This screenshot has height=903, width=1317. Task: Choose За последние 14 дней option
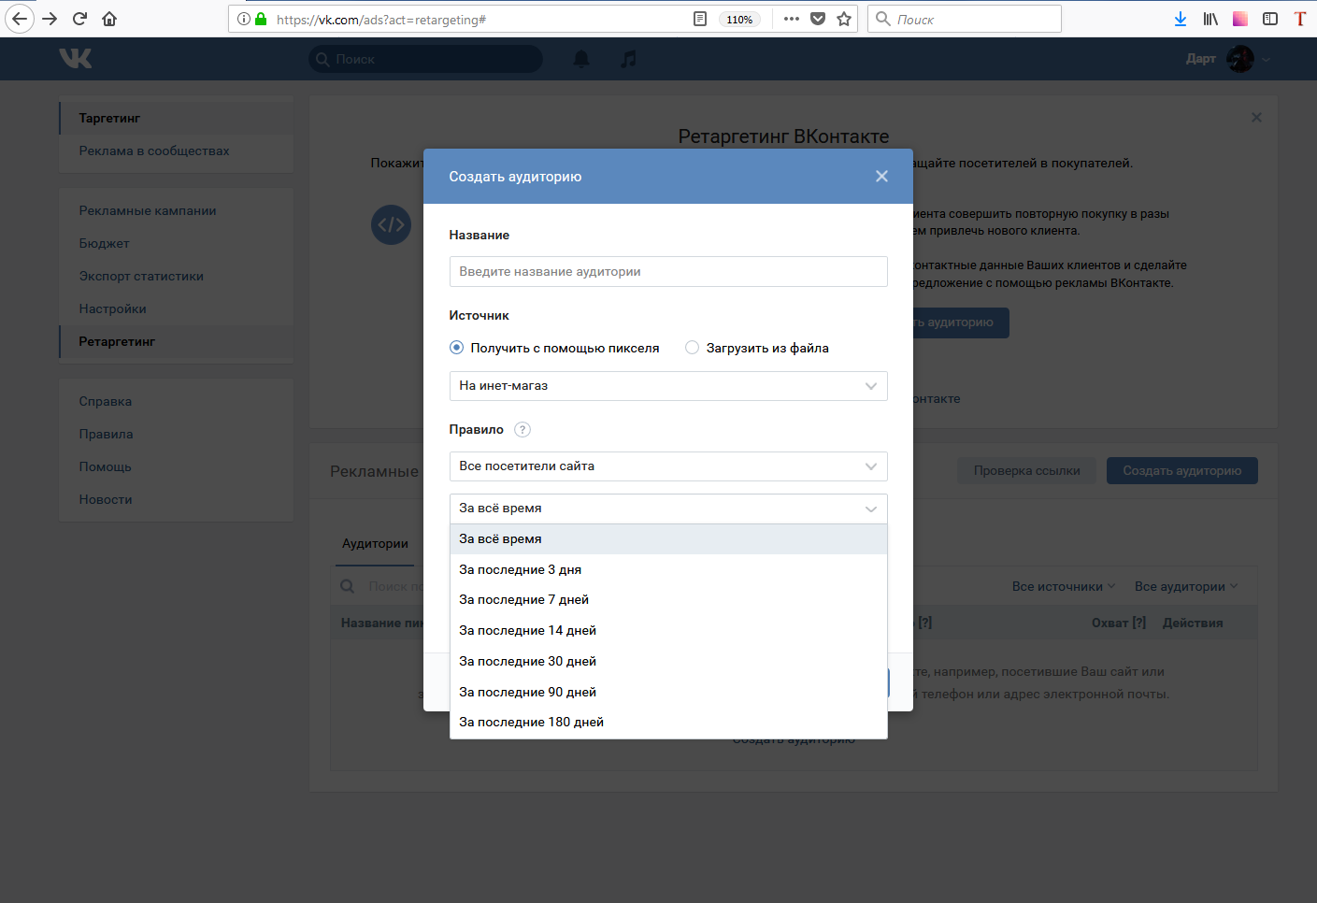(668, 631)
